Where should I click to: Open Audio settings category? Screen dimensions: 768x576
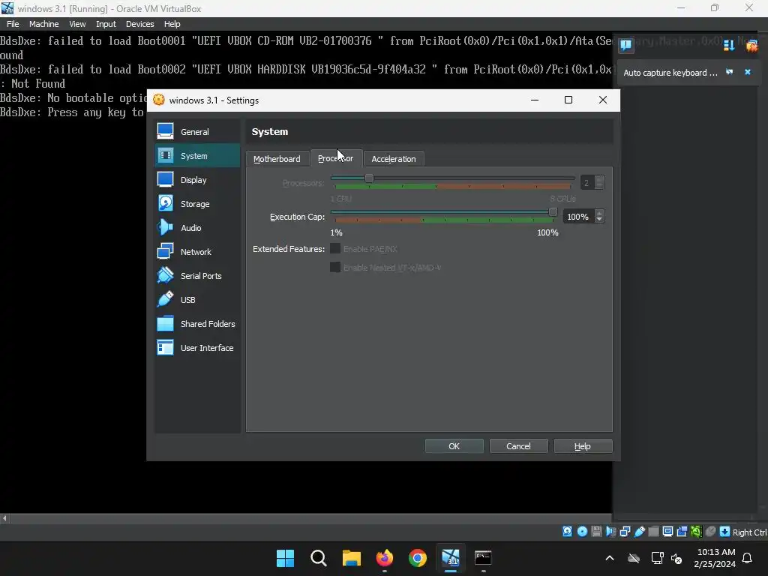pos(197,228)
